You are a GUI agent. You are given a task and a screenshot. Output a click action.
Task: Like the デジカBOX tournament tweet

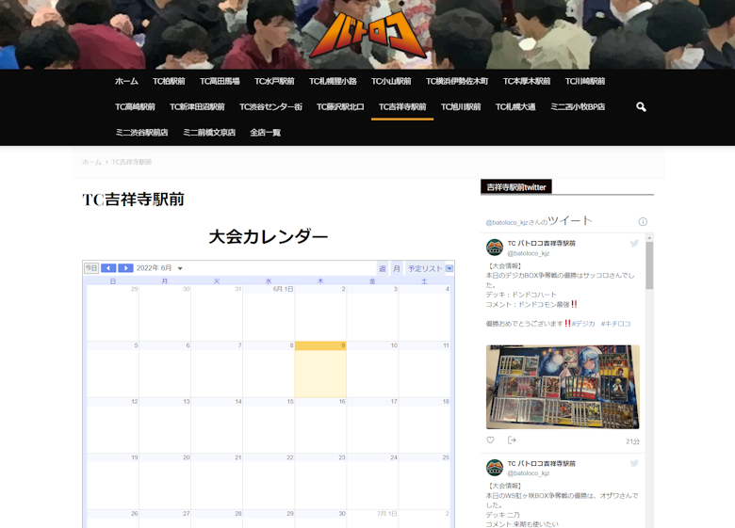coord(490,440)
